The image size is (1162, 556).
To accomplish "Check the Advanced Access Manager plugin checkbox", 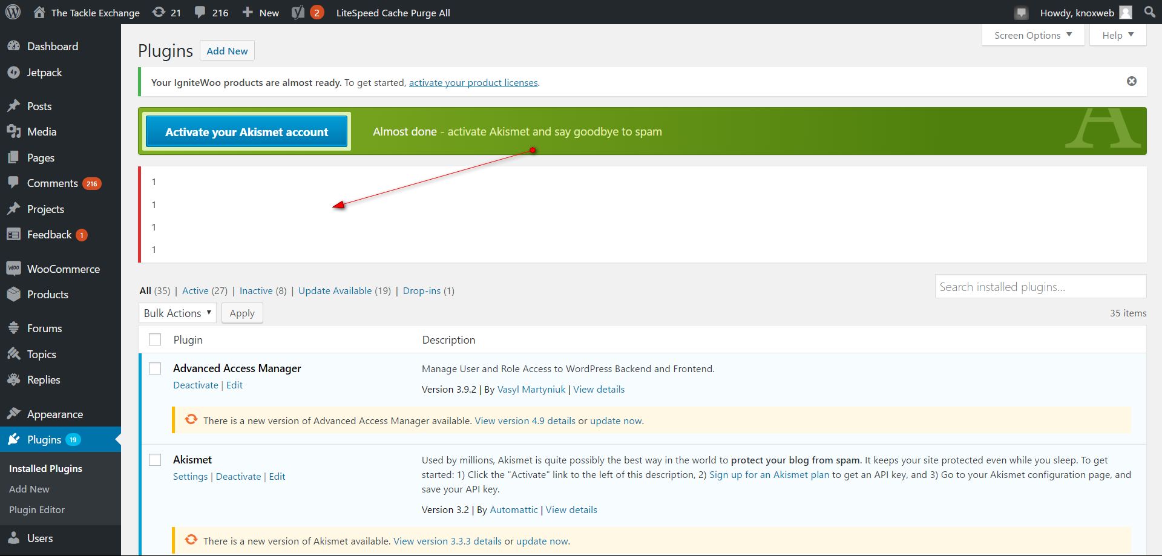I will [x=155, y=368].
